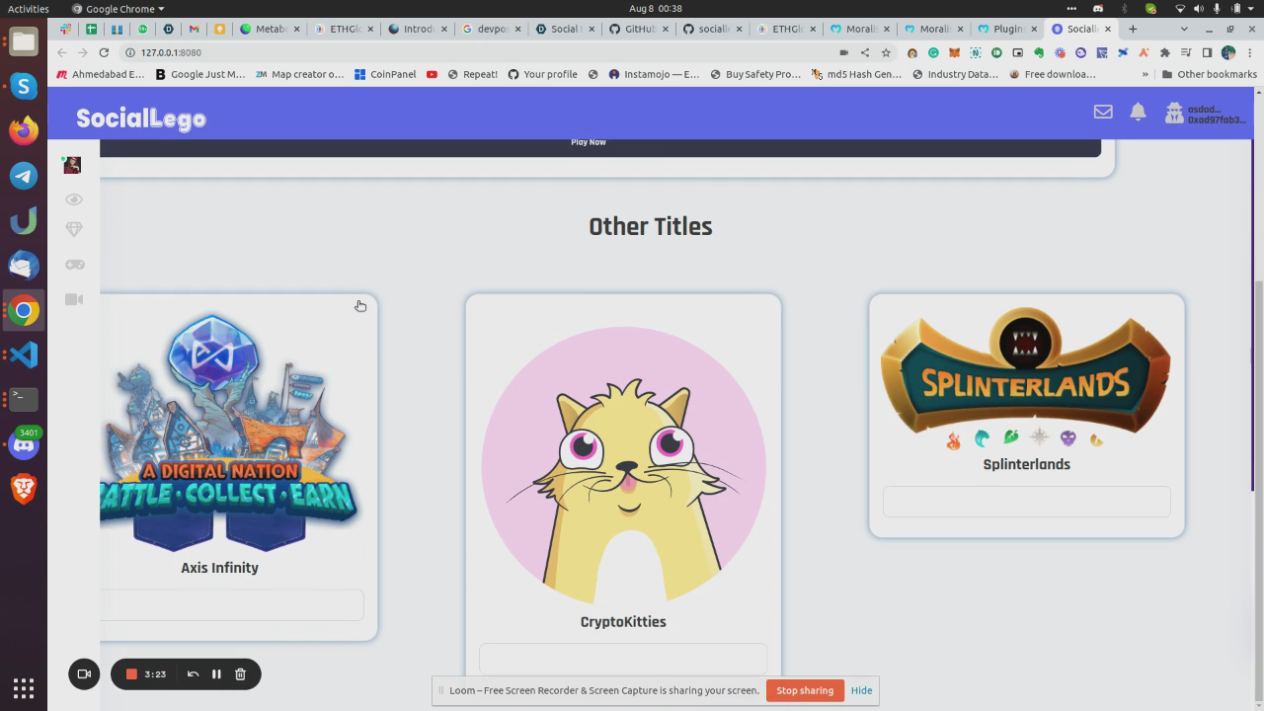Stop the Loom recording with red square
The width and height of the screenshot is (1264, 711).
[x=130, y=674]
